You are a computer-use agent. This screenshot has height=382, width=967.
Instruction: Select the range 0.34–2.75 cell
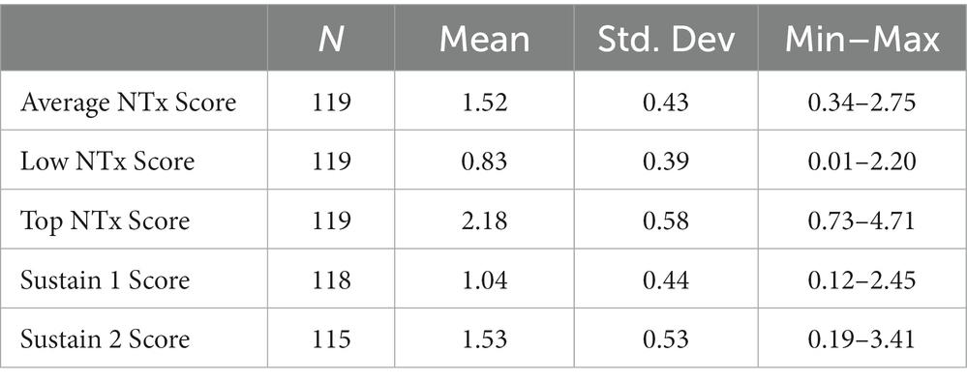862,103
